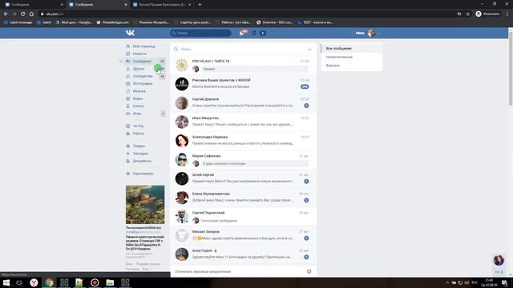This screenshot has height=288, width=513.
Task: Select the Important messages filter
Action: click(351, 66)
